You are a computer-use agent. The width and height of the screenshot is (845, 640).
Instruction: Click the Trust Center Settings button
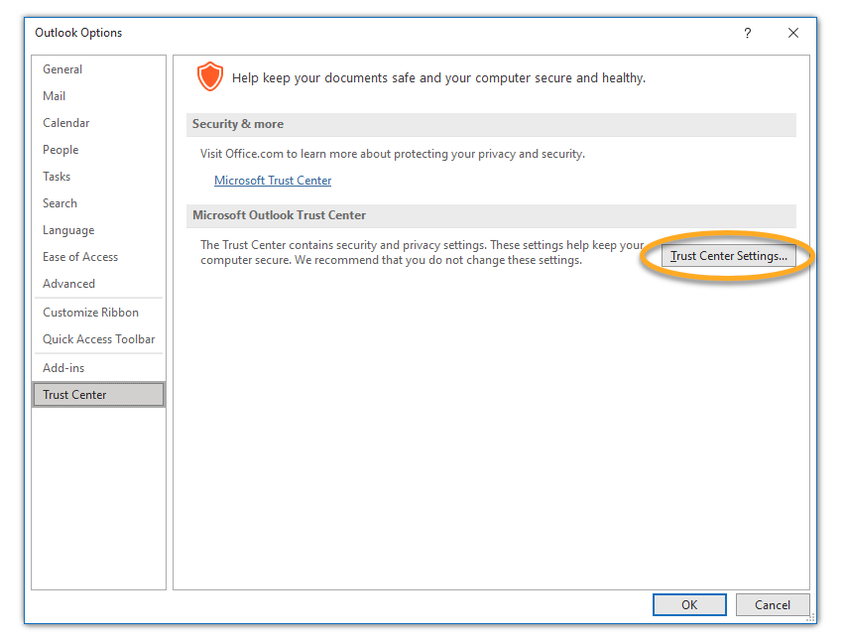(x=728, y=256)
